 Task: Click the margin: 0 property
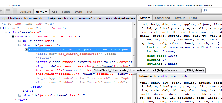pyautogui.click(x=157, y=60)
